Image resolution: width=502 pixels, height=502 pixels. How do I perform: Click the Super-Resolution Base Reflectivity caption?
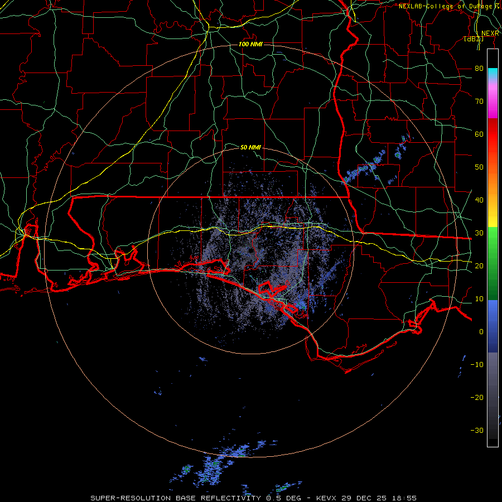(254, 498)
